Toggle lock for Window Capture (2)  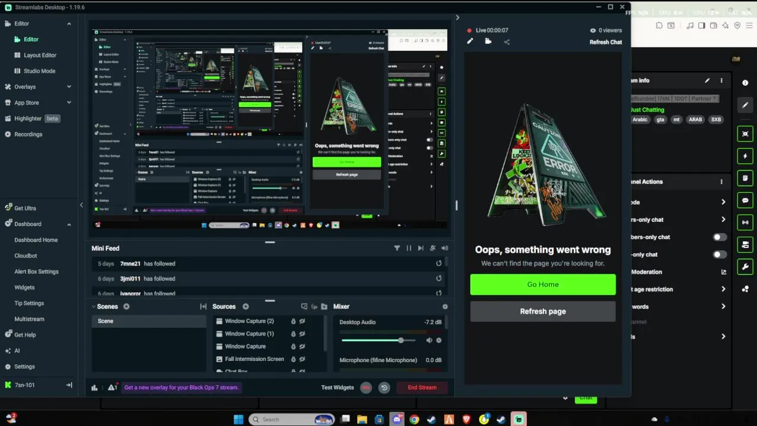coord(293,321)
